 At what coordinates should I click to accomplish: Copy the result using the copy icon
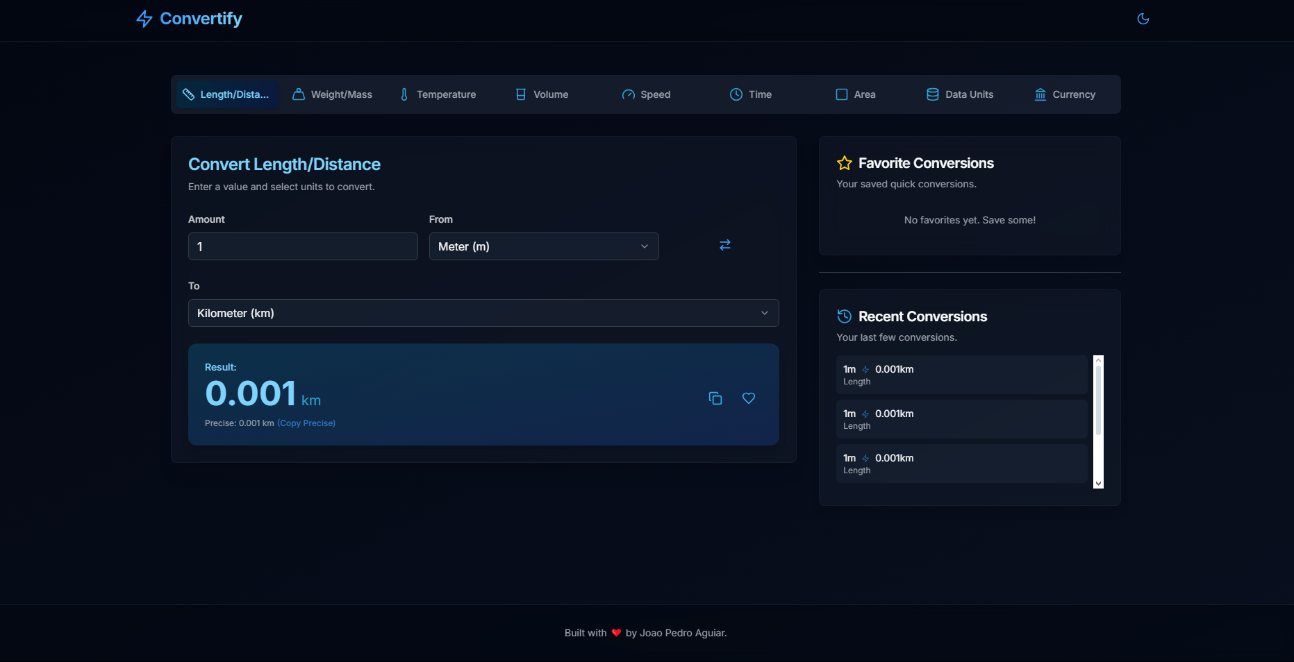(x=715, y=398)
